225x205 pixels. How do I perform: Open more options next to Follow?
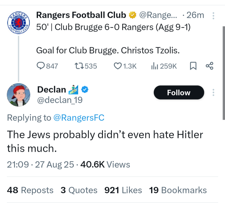[213, 92]
